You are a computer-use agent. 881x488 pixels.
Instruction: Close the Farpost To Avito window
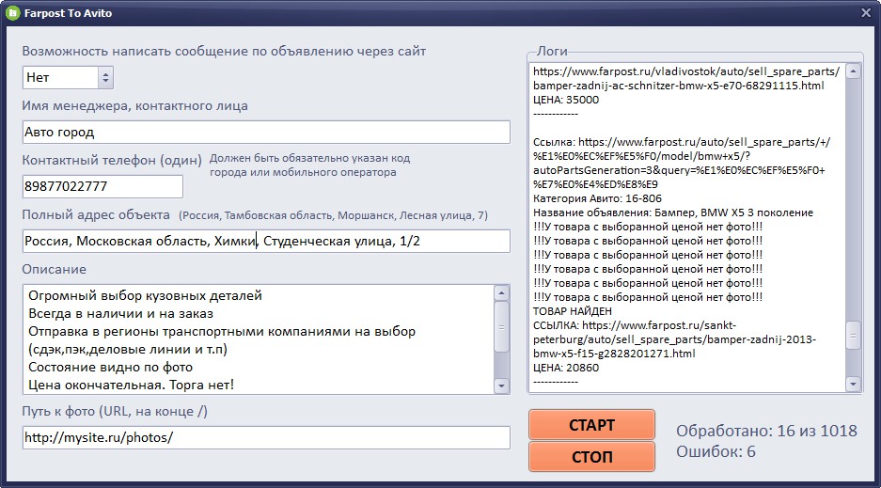tap(866, 12)
